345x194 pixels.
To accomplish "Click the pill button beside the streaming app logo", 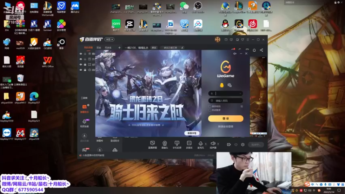I will [110, 40].
